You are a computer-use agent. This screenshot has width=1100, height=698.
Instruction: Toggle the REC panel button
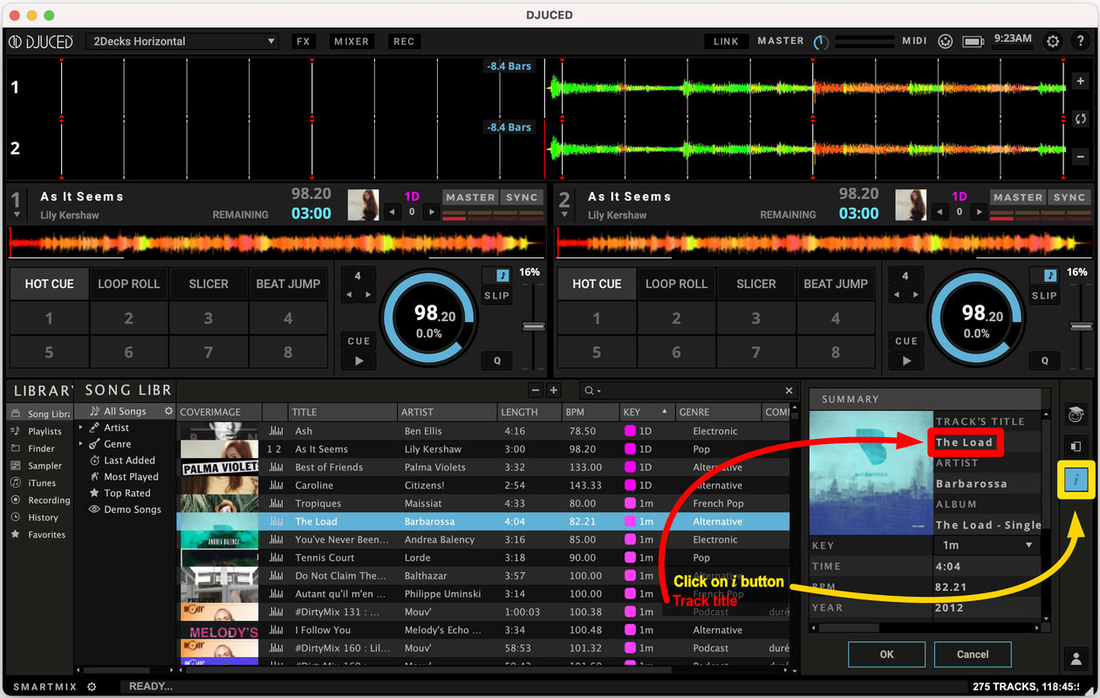404,41
